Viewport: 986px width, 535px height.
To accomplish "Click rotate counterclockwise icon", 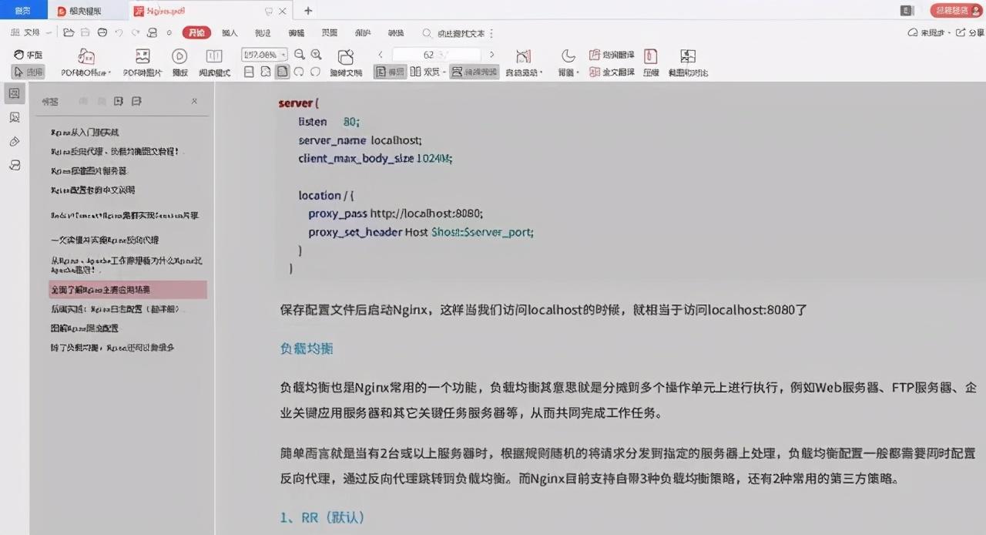I will (299, 72).
